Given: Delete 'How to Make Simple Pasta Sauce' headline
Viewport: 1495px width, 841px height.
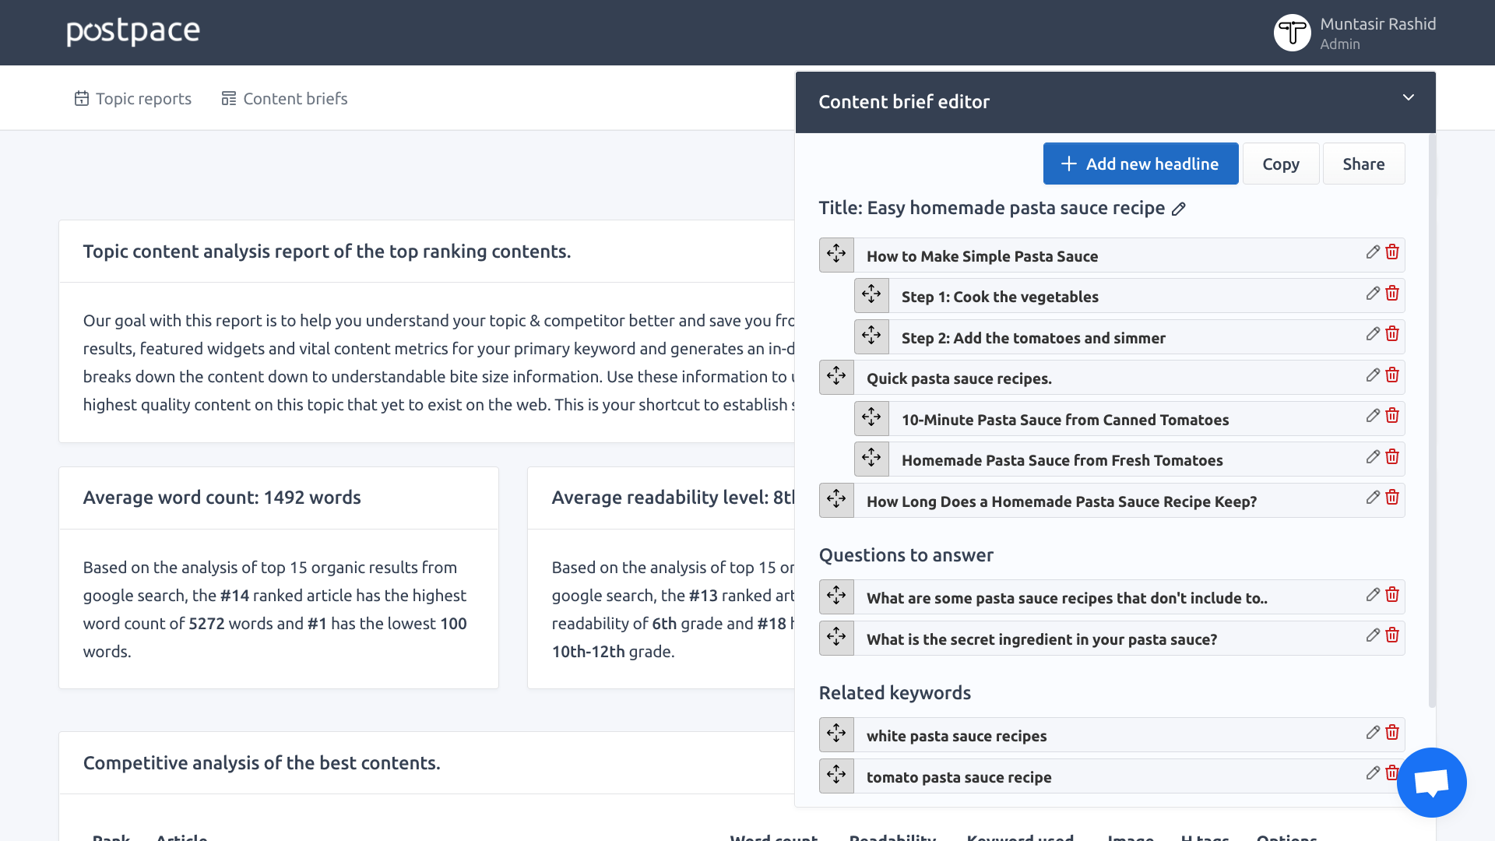Looking at the screenshot, I should 1392,252.
